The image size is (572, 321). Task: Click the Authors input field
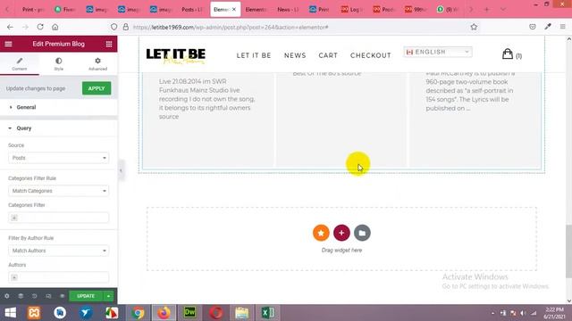click(58, 277)
